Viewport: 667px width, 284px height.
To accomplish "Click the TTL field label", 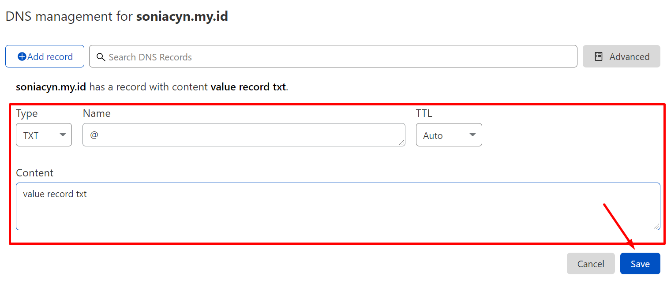I will tap(424, 113).
